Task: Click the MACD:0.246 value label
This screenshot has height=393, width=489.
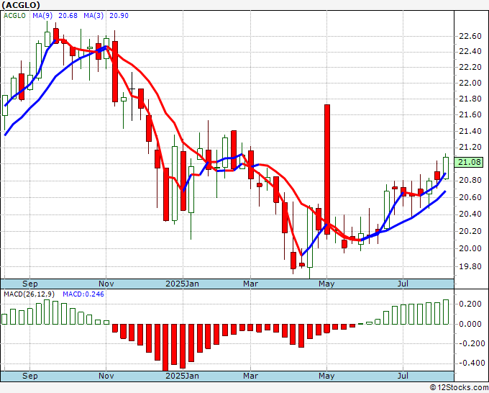Action: 83,294
